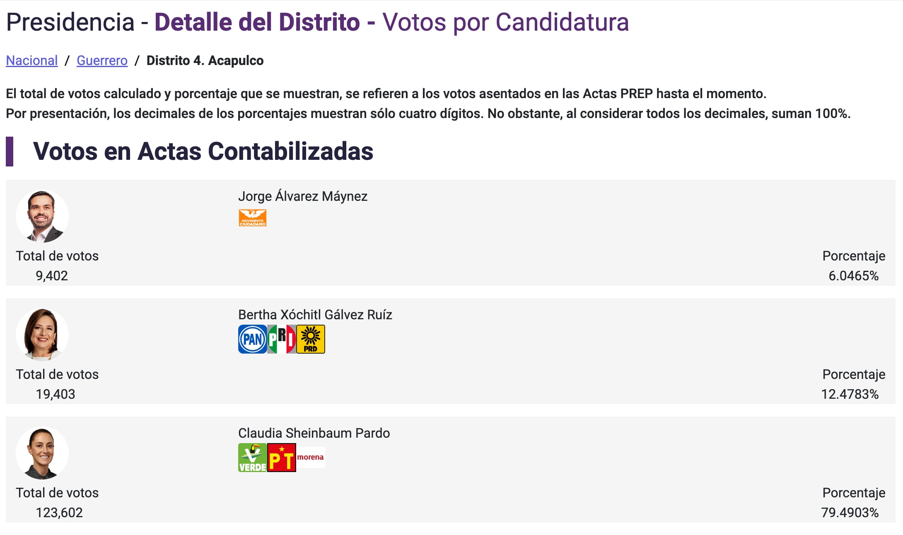Click the 12.4783% percentage value
Screen dimensions: 903x535
click(850, 394)
